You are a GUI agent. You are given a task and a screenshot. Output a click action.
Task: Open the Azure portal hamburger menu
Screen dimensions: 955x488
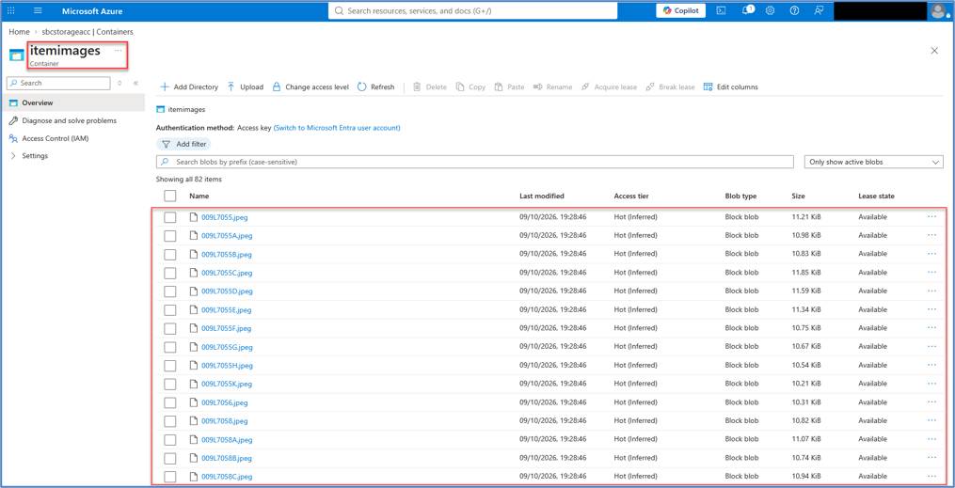[x=38, y=11]
